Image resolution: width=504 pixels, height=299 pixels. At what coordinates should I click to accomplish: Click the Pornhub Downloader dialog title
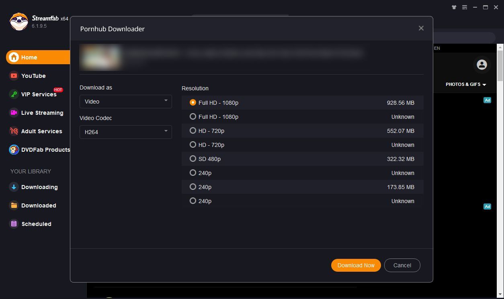[x=113, y=29]
